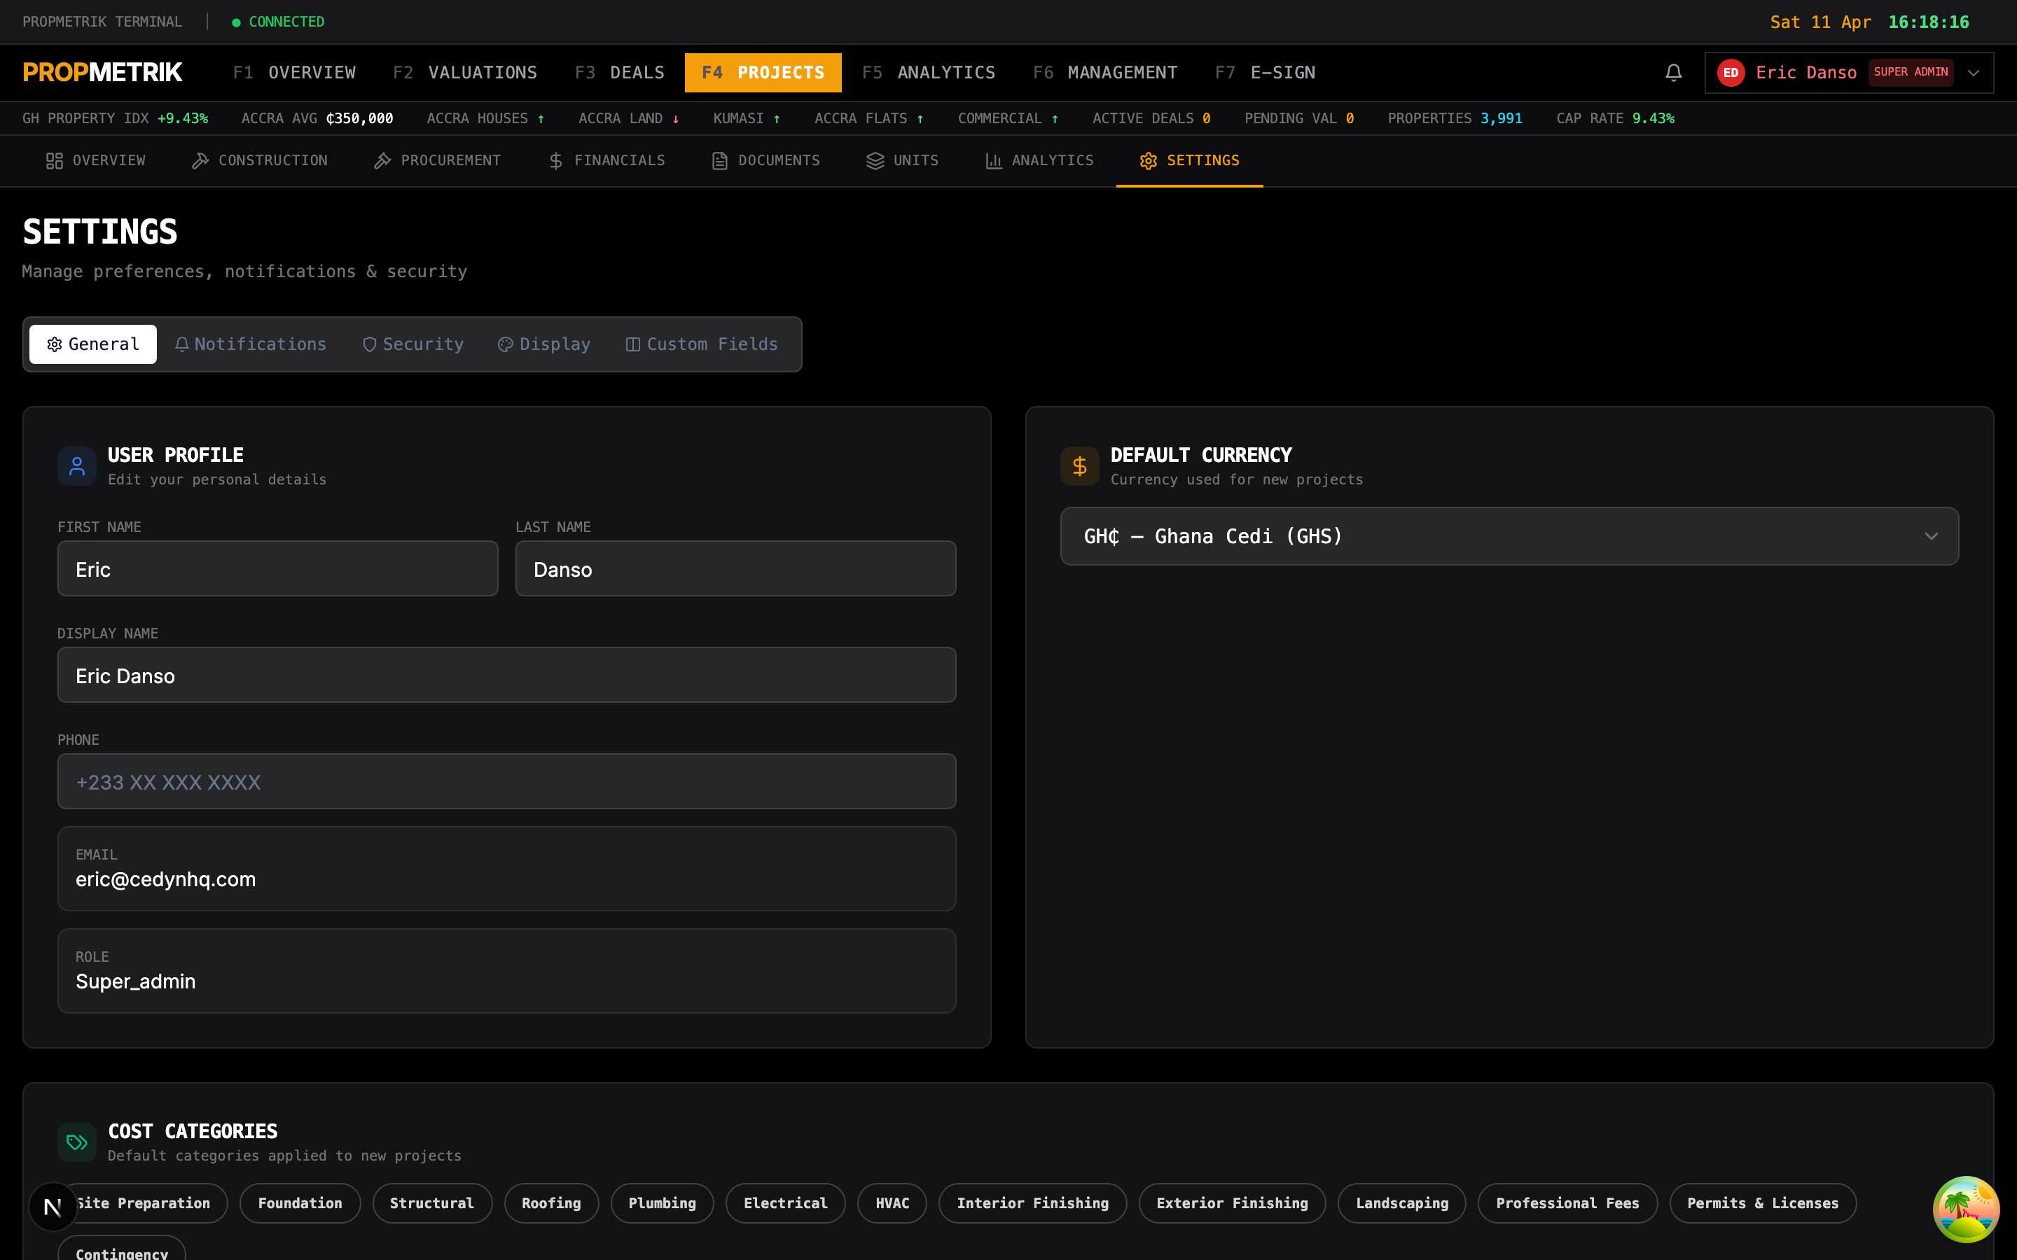Click the beach palm tree floating icon
The height and width of the screenshot is (1260, 2017).
(1966, 1209)
